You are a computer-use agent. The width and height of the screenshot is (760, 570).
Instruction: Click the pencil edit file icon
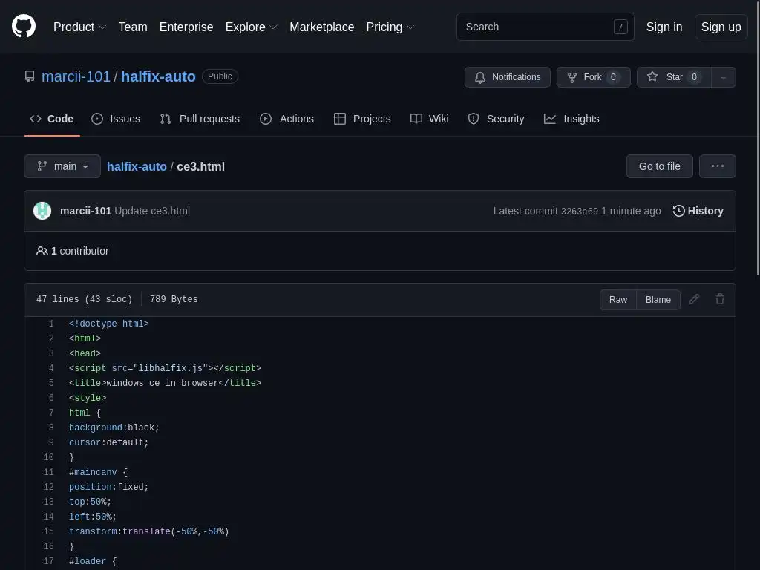click(694, 299)
